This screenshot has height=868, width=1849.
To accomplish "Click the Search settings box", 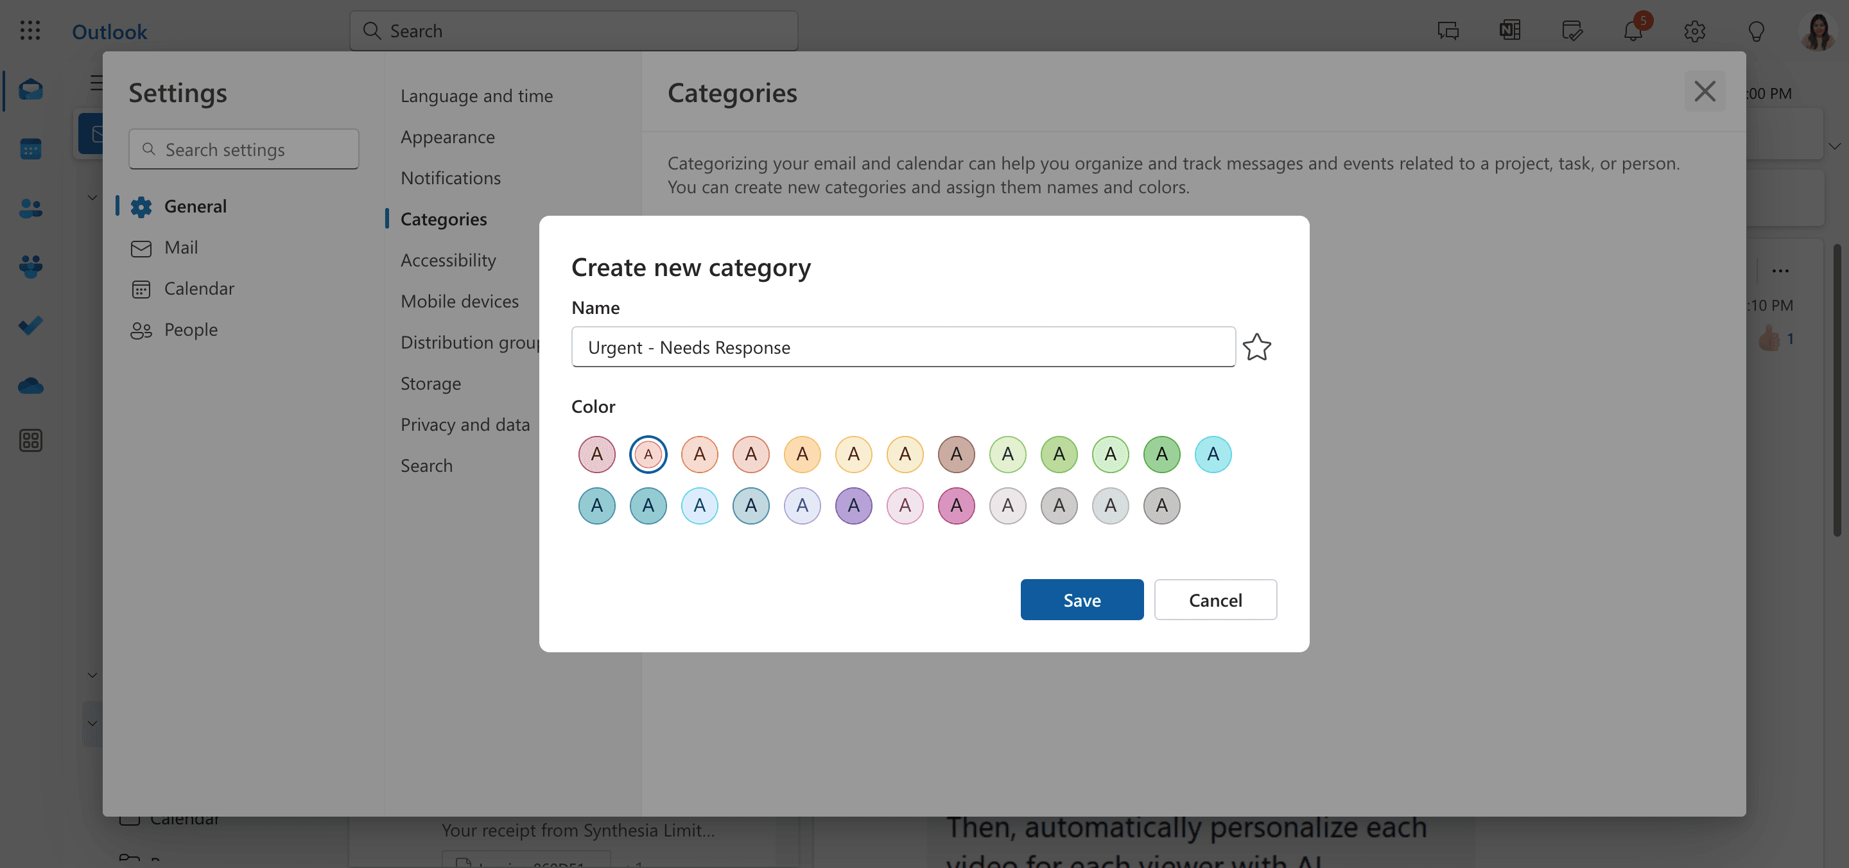I will pyautogui.click(x=244, y=150).
